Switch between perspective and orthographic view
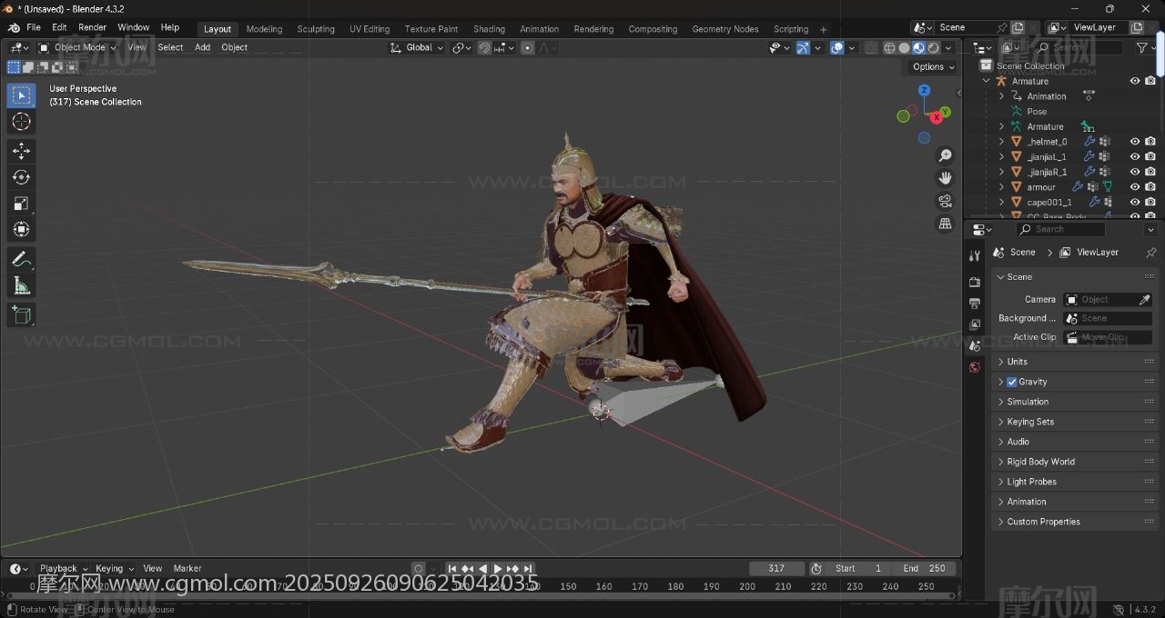1165x618 pixels. (x=946, y=224)
